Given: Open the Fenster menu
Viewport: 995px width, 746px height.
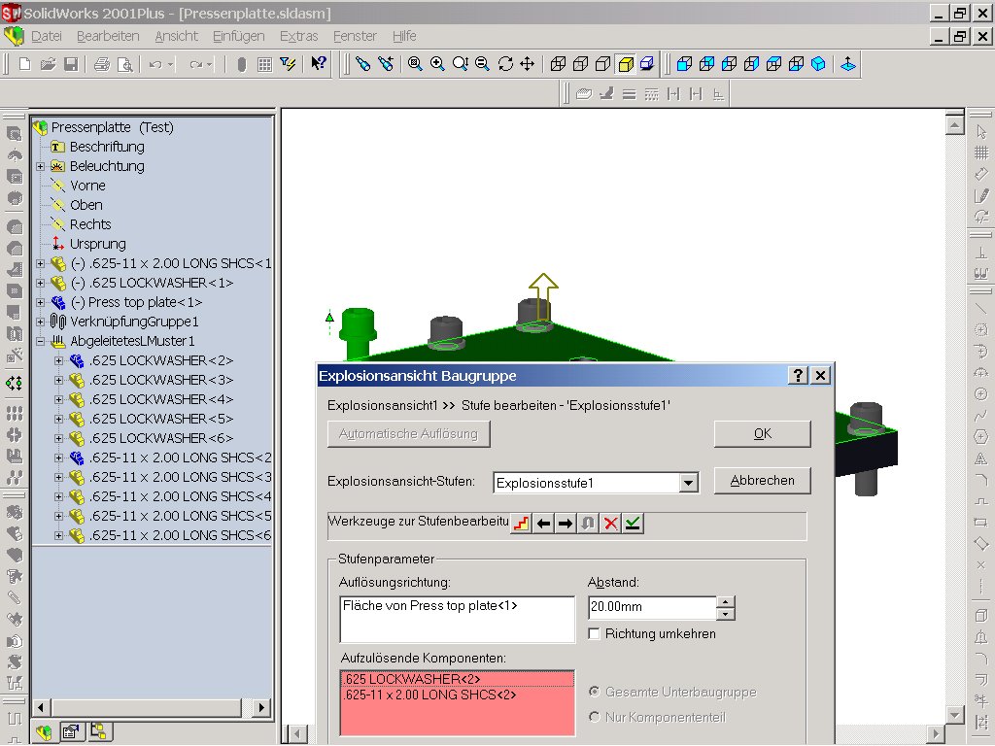Looking at the screenshot, I should (355, 36).
